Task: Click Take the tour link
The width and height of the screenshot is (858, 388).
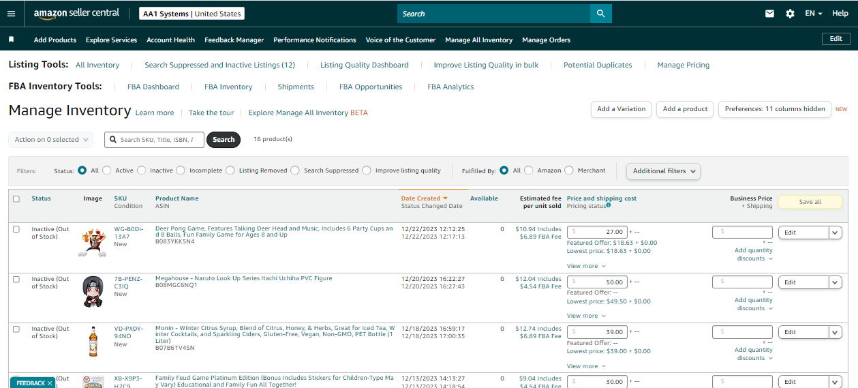Action: [x=211, y=113]
